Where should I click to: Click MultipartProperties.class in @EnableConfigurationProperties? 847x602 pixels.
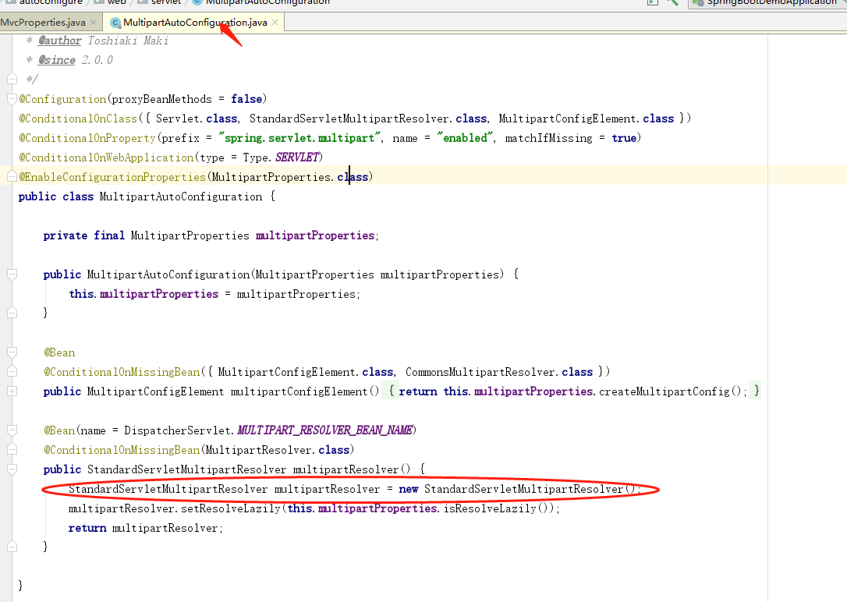tap(290, 176)
